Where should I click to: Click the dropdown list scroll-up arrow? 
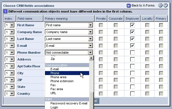coord(91,58)
